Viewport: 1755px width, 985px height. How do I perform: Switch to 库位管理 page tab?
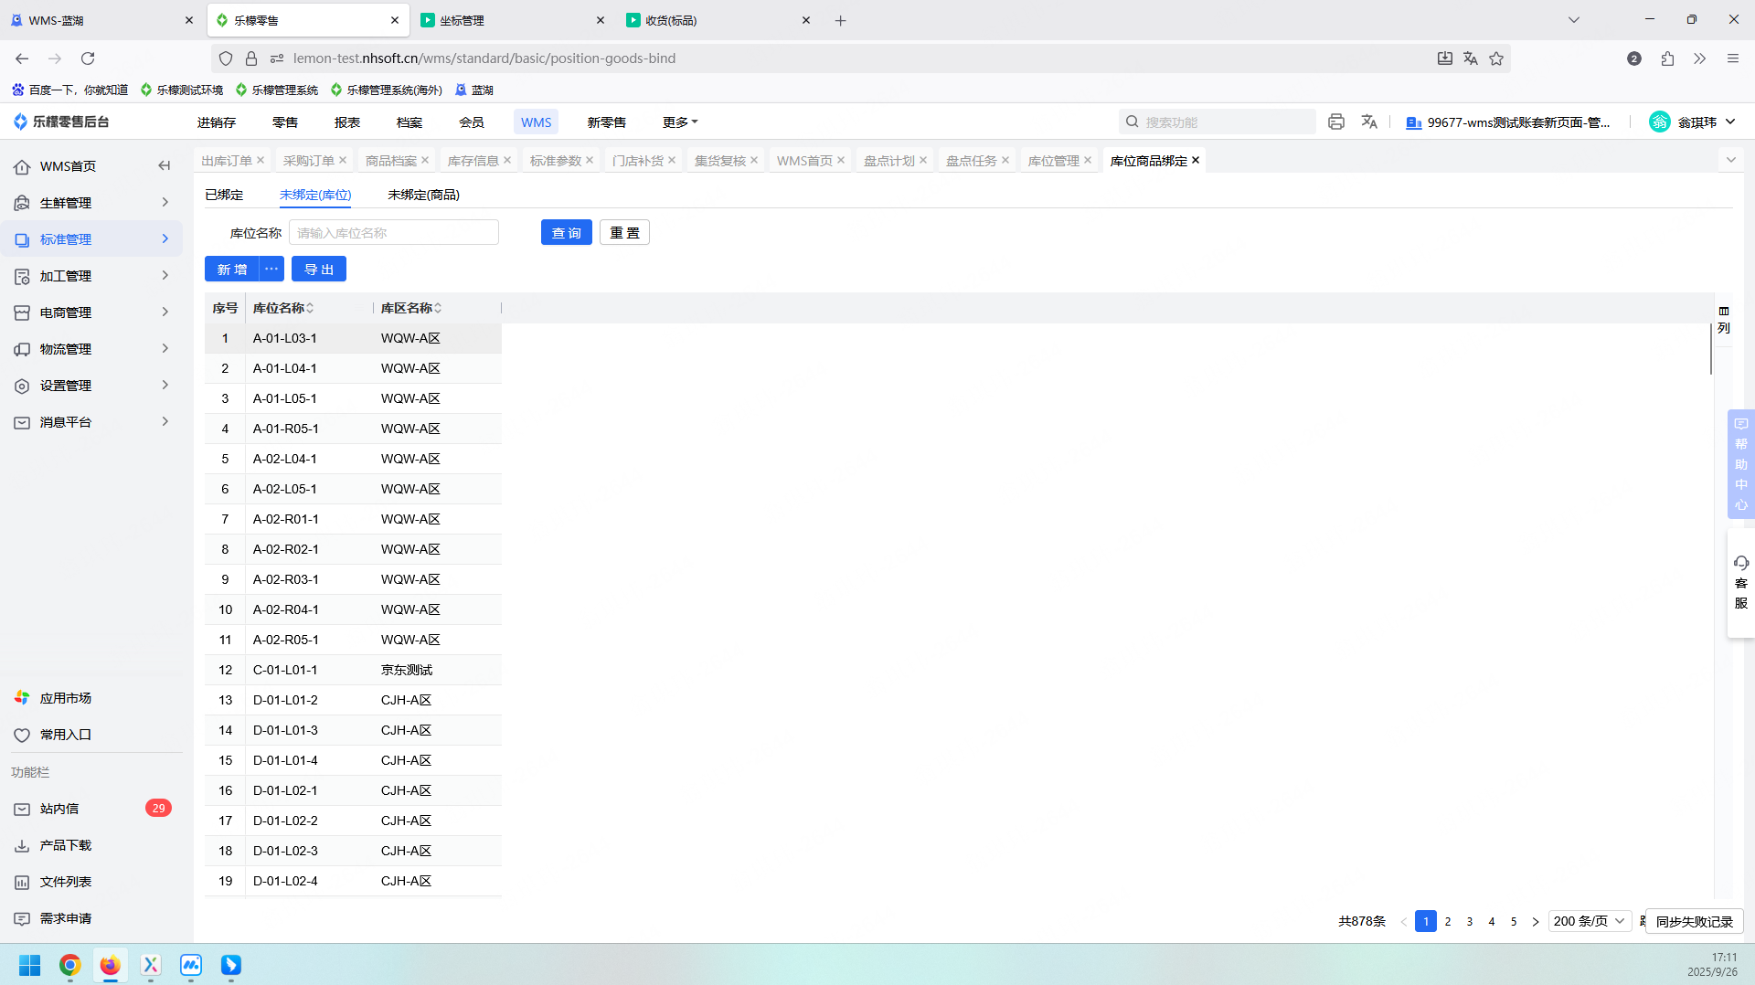click(1053, 160)
